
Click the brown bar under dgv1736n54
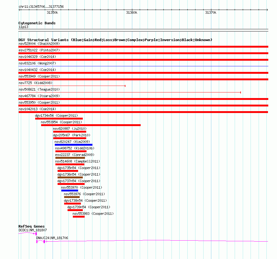pos(70,177)
